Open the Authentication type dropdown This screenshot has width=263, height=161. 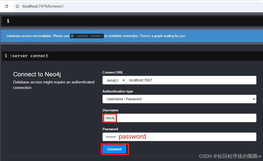[x=179, y=99]
